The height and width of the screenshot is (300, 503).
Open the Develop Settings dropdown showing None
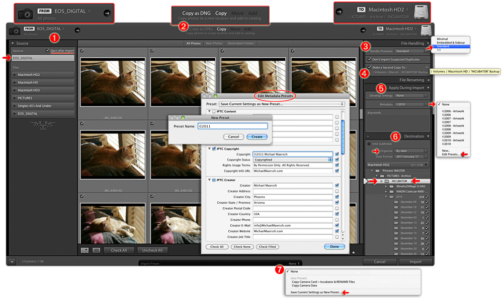[x=410, y=95]
